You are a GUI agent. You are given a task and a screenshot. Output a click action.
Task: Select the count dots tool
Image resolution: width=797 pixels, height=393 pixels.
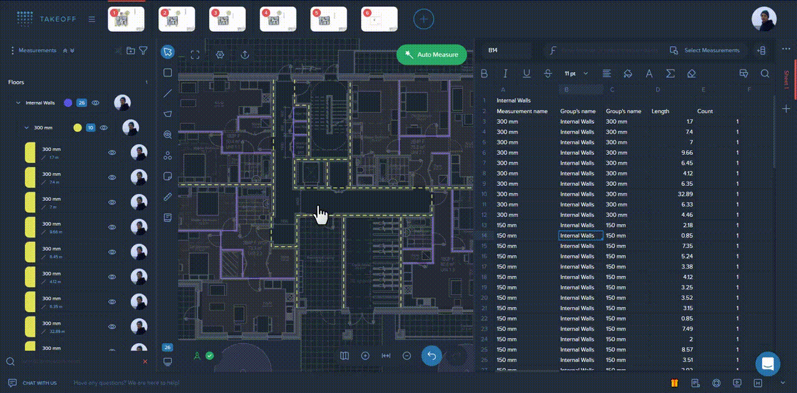click(167, 155)
